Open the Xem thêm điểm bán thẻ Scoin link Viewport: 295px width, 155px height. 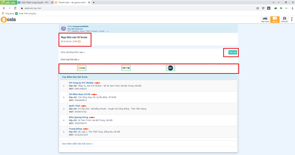(77, 144)
